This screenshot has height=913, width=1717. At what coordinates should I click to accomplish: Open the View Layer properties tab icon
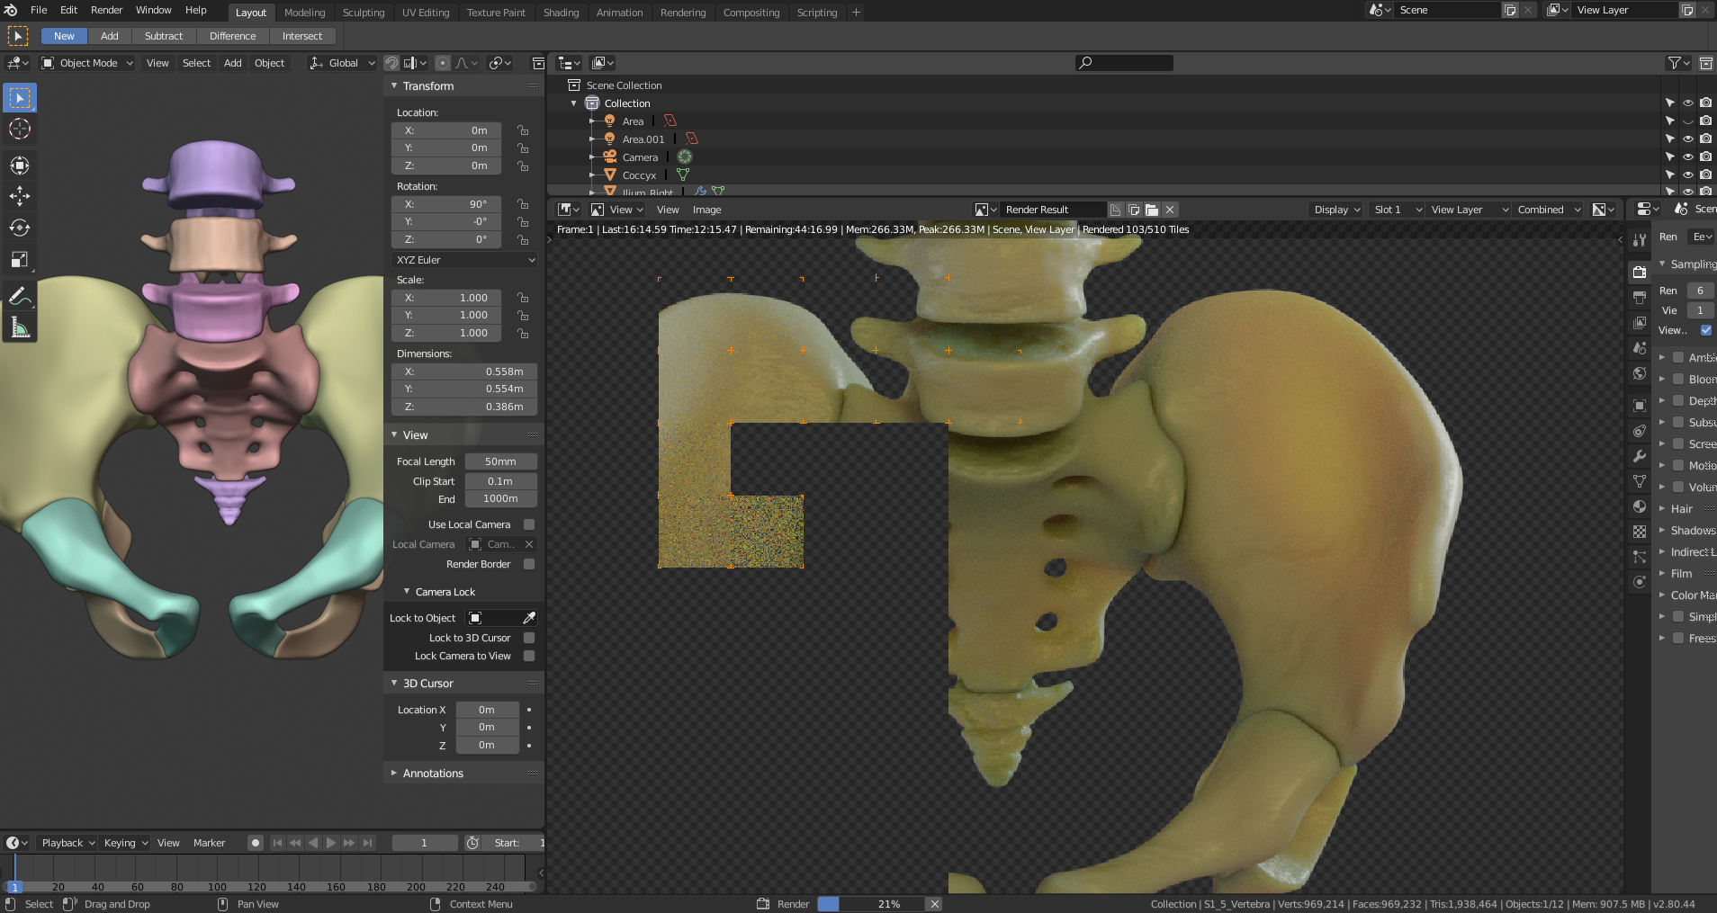(x=1640, y=322)
